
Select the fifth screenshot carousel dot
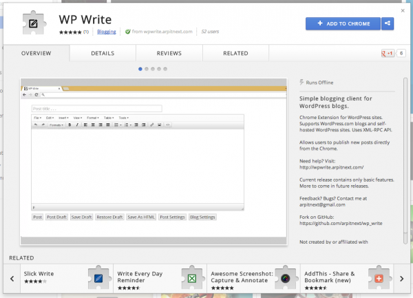pos(165,69)
